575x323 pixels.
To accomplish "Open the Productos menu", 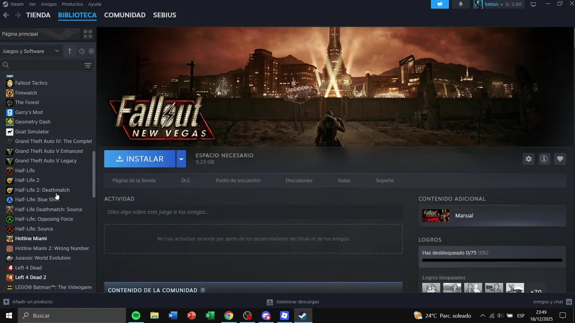I will coord(72,4).
